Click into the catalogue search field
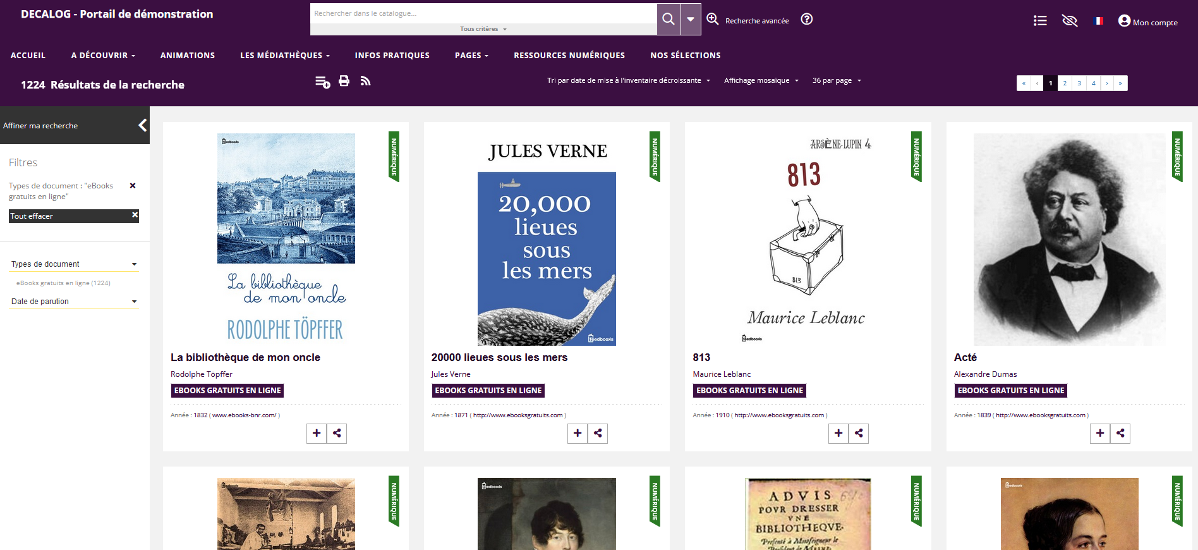This screenshot has height=550, width=1198. coord(483,13)
